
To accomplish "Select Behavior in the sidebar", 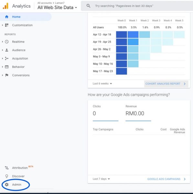I will 18,67.
